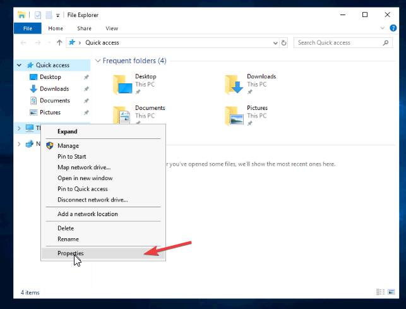Switch to the Share ribbon tab

(x=84, y=28)
